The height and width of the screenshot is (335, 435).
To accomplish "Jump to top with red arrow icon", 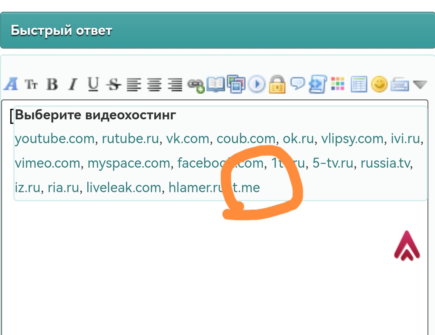I will (407, 246).
